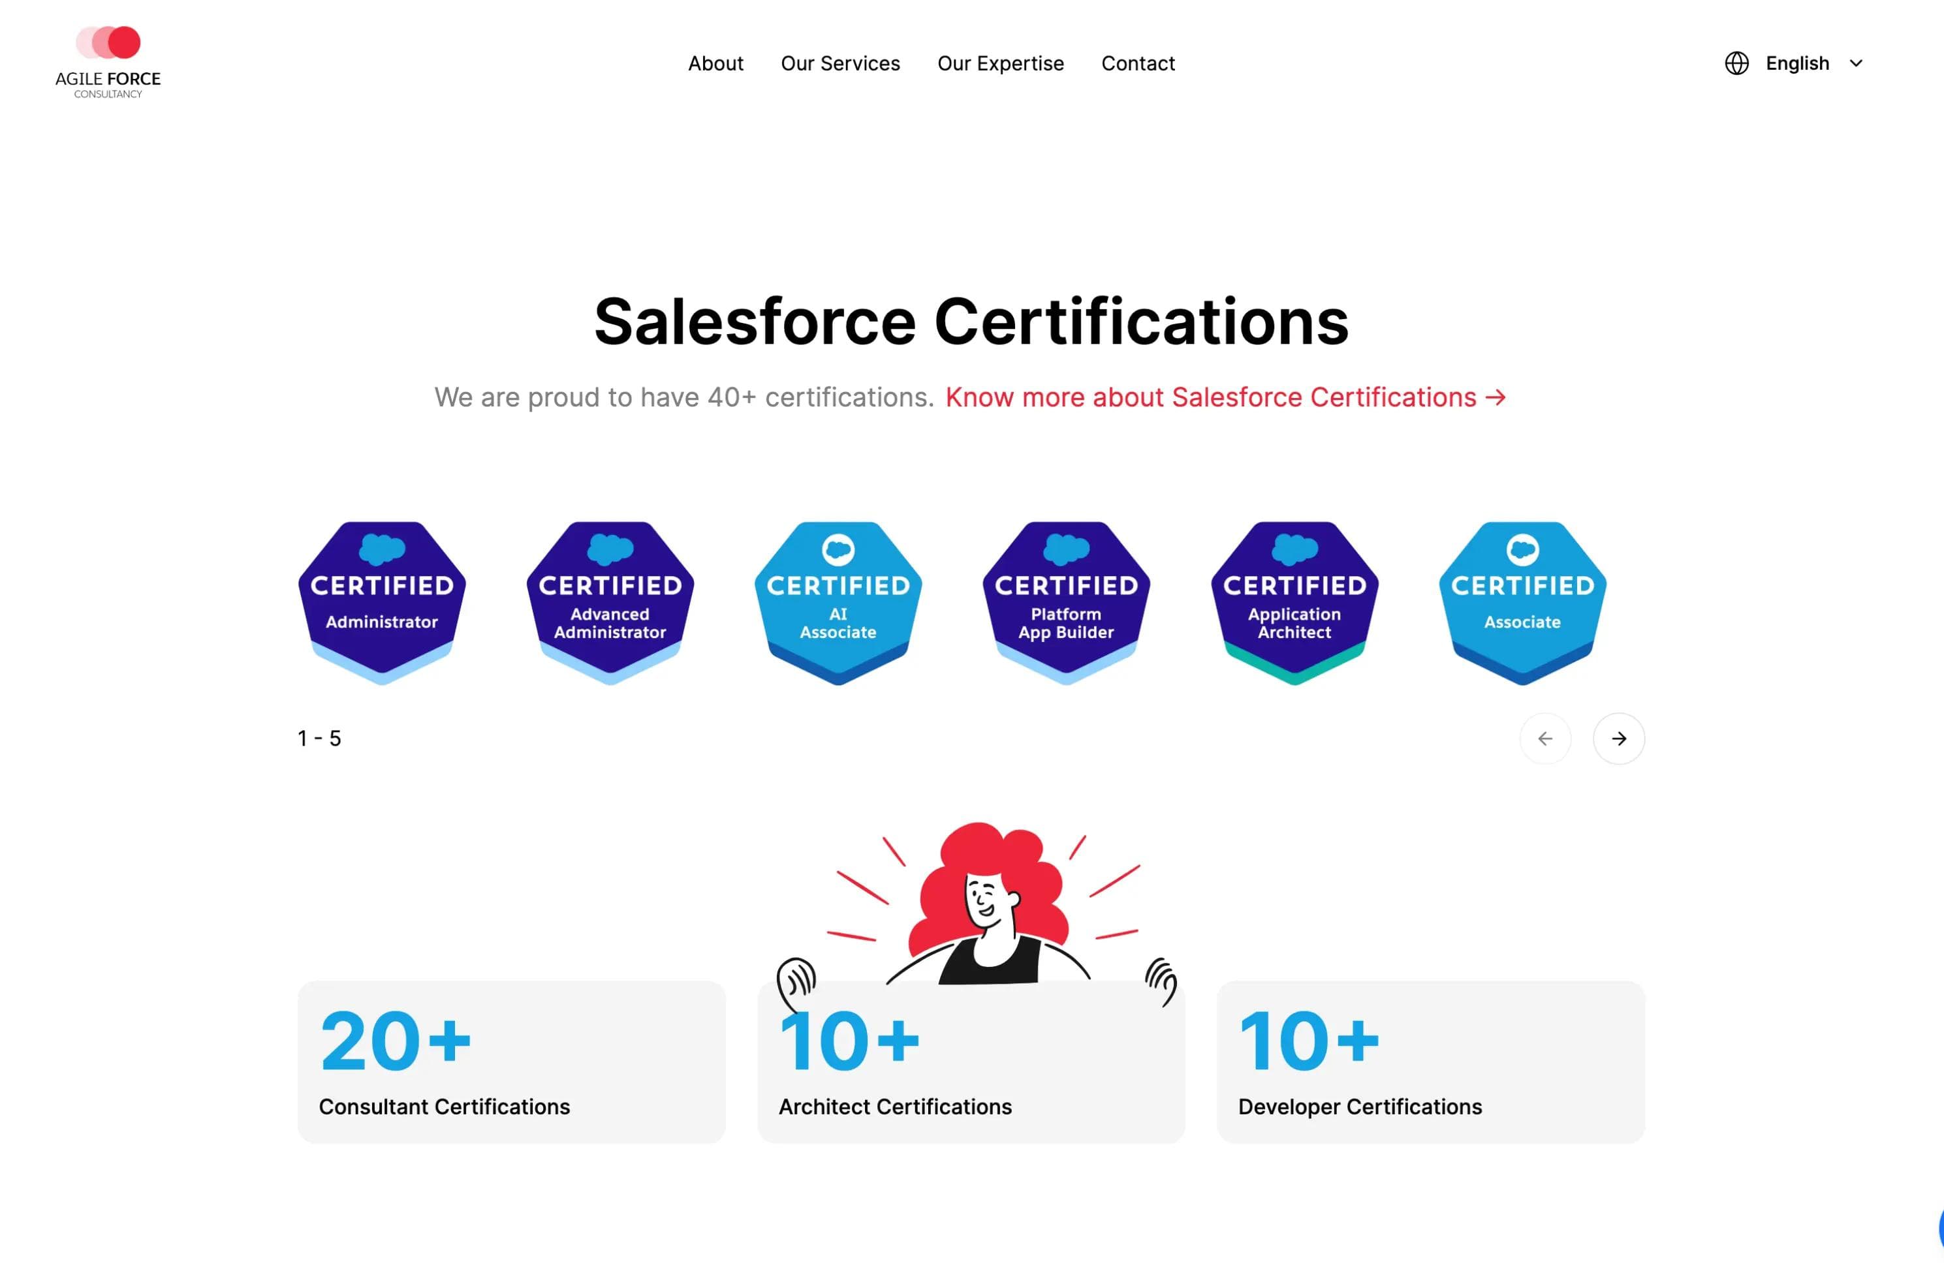This screenshot has width=1944, height=1282.
Task: Click the Salesforce Certifications heading
Action: point(971,322)
